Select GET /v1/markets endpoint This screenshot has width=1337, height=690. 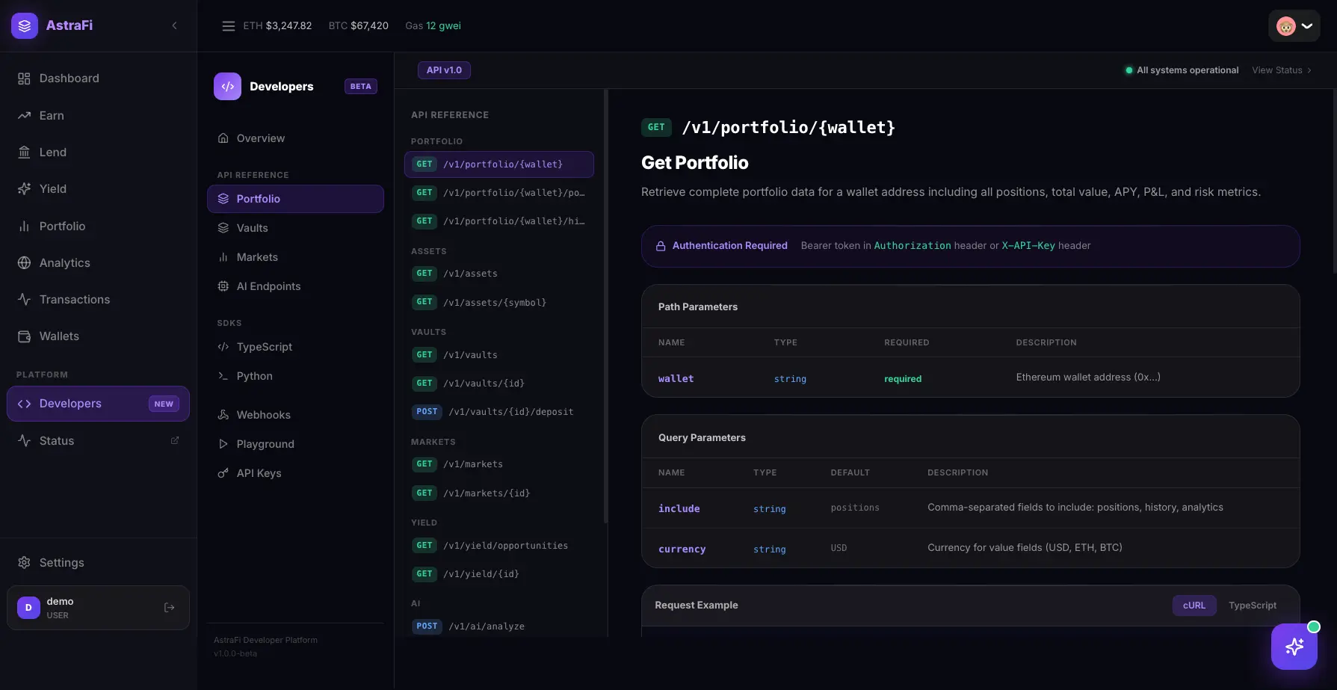pos(499,464)
